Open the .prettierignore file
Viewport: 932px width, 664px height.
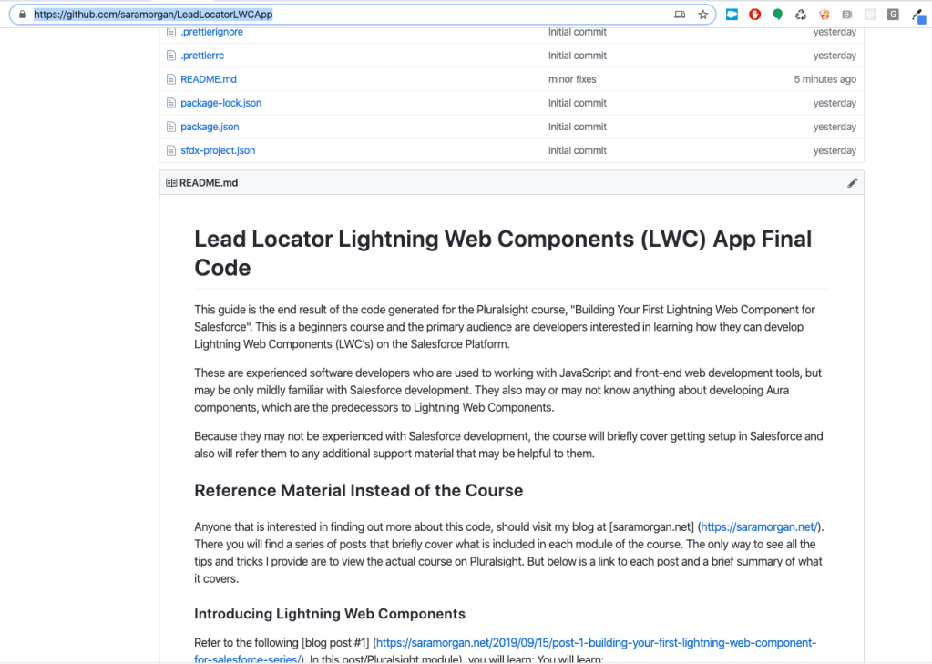211,32
